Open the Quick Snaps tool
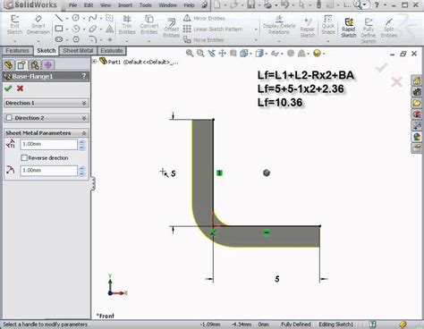 coord(328,25)
